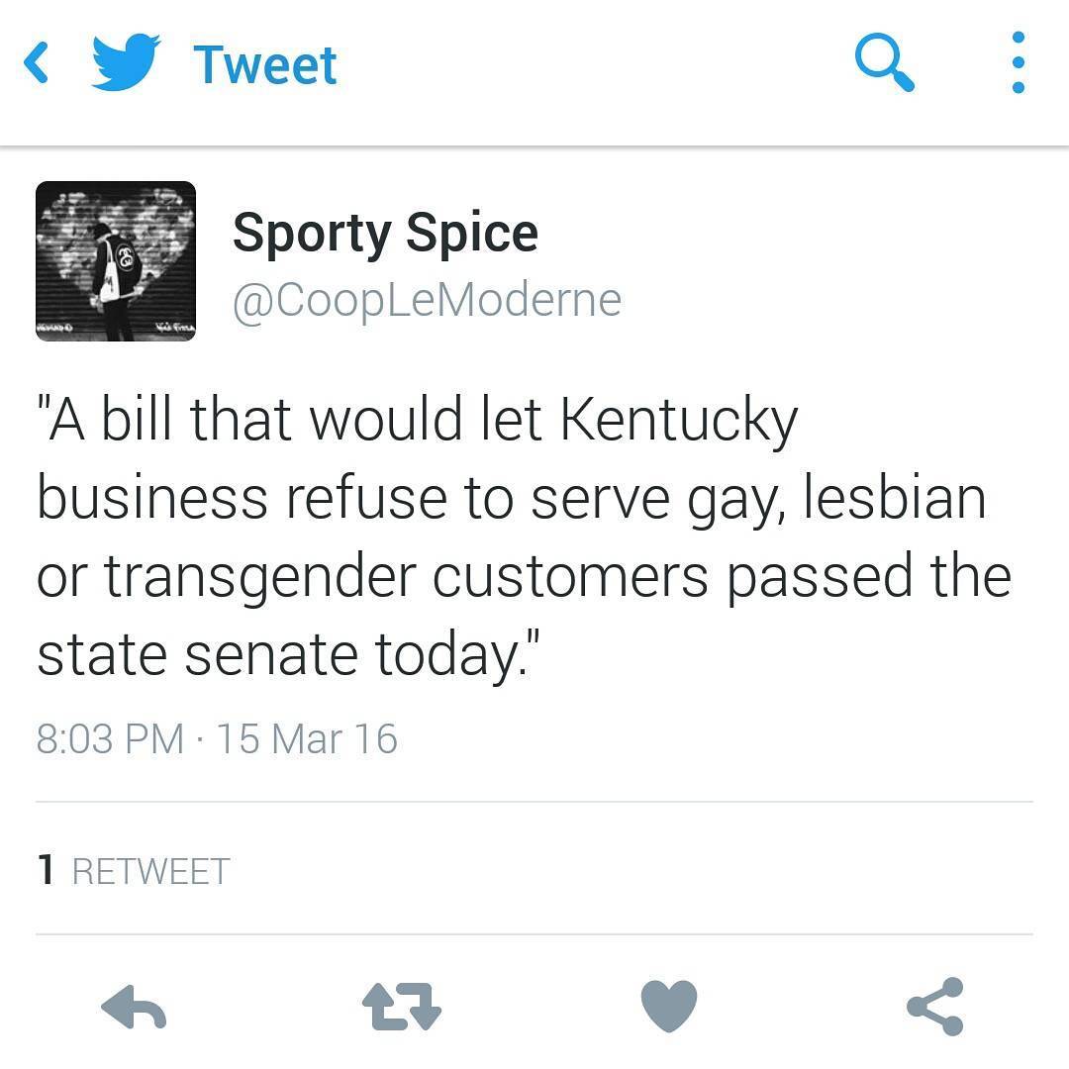
Task: Click the bold retweet count number 1
Action: pyautogui.click(x=46, y=871)
